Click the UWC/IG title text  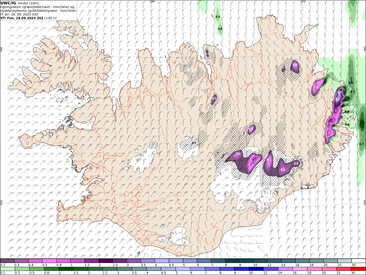(x=8, y=3)
